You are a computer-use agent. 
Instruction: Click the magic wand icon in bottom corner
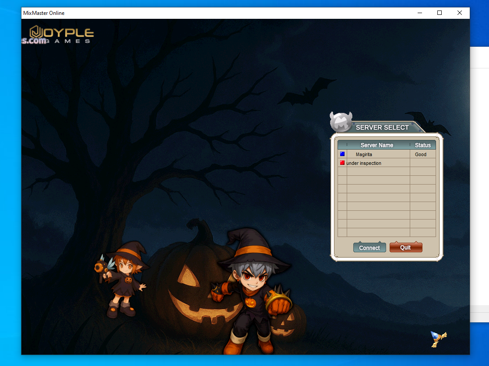pos(438,338)
